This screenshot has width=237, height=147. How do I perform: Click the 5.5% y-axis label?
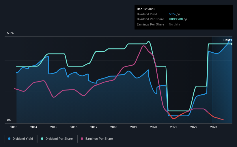click(10, 33)
